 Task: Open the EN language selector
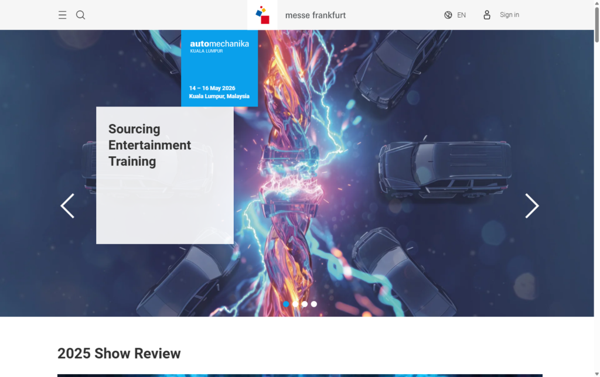point(462,15)
